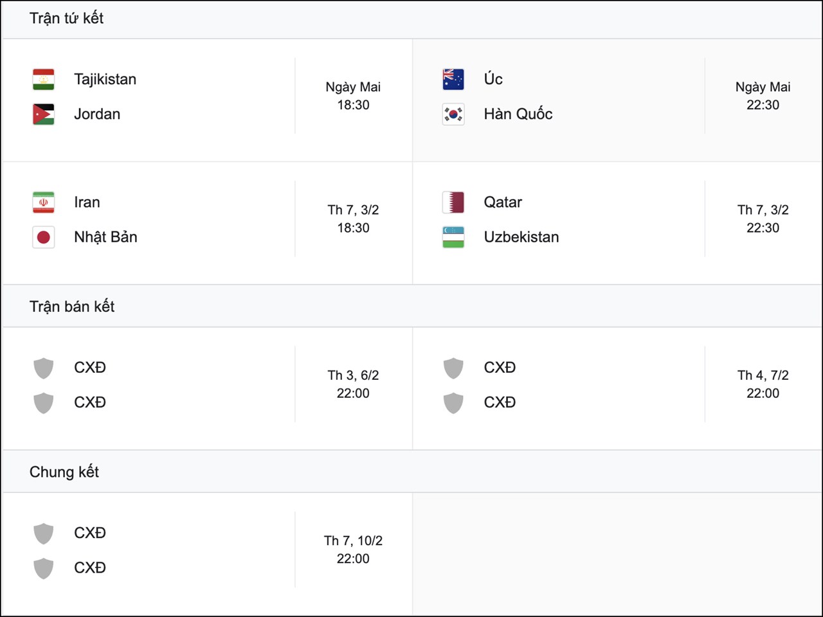Click the Japan flag icon
The image size is (823, 617).
[44, 237]
